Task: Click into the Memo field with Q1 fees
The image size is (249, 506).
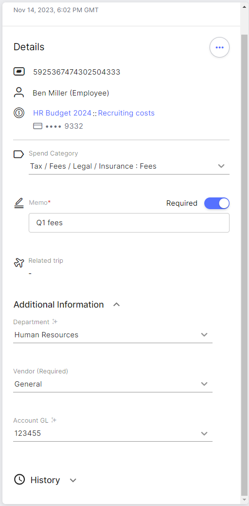Action: [129, 223]
